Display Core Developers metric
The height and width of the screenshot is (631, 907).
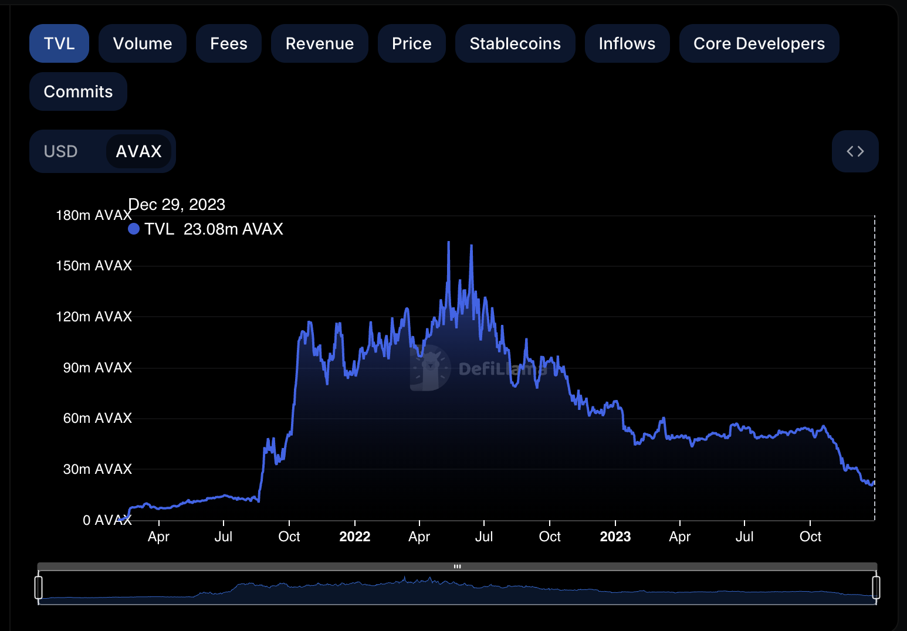point(759,43)
